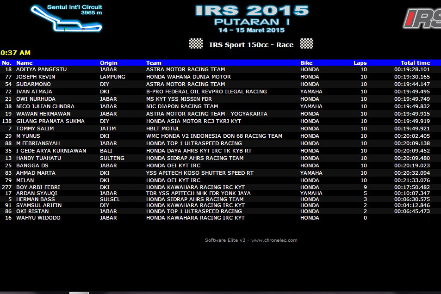
Task: Click the IRS Sport 150cc - Race title
Action: click(x=251, y=45)
